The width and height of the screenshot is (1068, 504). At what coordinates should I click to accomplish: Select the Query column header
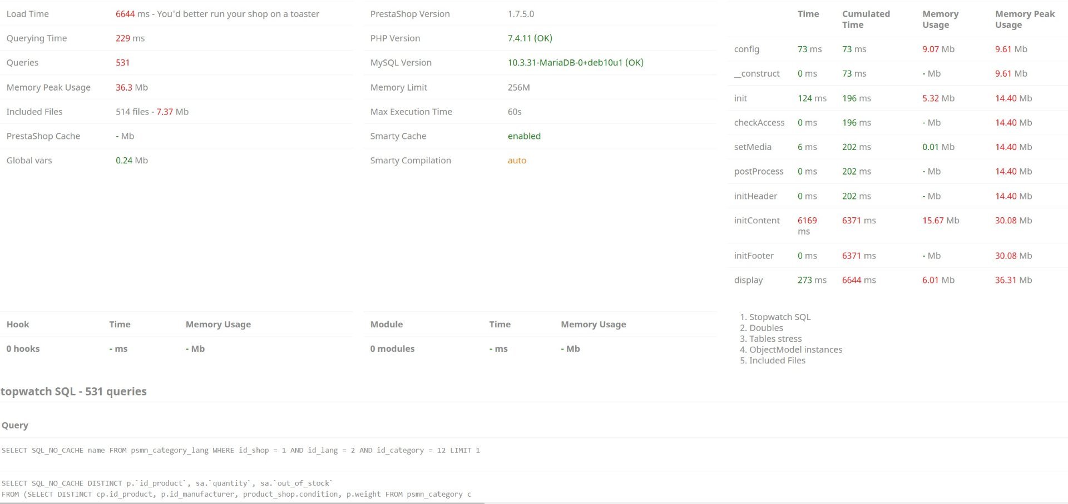15,425
